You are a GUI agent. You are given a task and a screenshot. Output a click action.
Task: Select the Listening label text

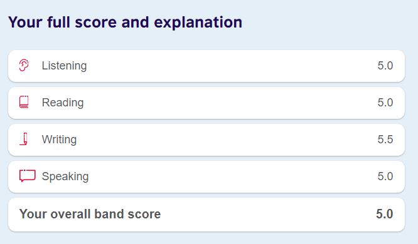tap(64, 66)
